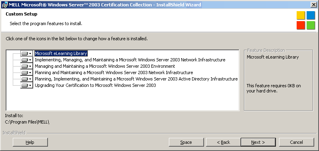319x151 pixels.
Task: Select Implementing, Managing, and Maintaining Network Infrastructure
Action: click(x=130, y=60)
